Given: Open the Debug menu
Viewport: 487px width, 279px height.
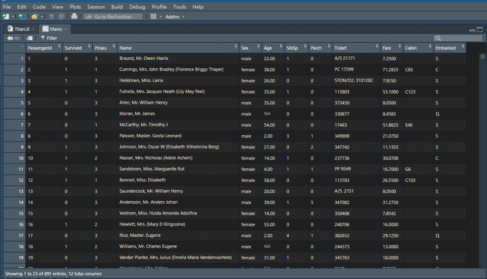Looking at the screenshot, I should [137, 7].
